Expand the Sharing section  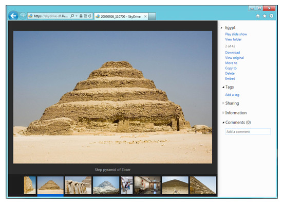click(x=223, y=103)
